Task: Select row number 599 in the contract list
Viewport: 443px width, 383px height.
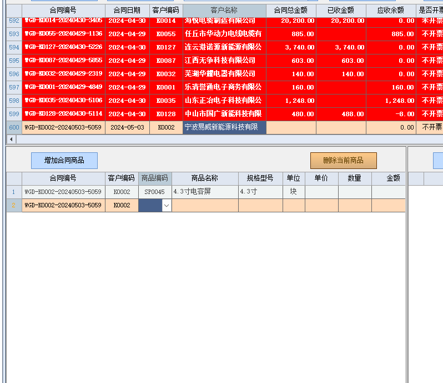Action: pyautogui.click(x=14, y=114)
